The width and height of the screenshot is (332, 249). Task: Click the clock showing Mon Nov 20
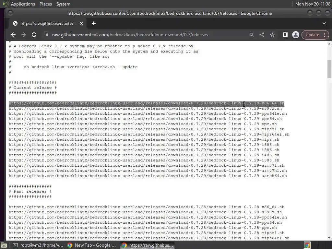point(313,4)
